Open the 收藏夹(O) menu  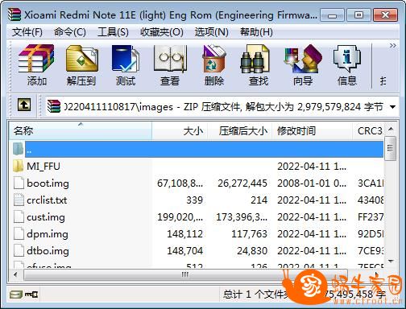[162, 32]
